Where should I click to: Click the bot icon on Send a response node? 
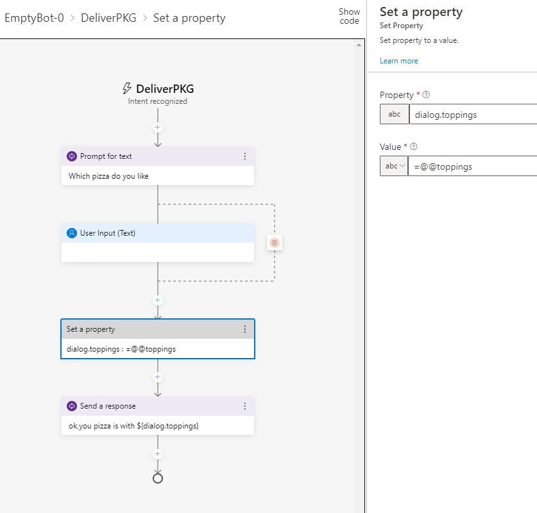(71, 405)
